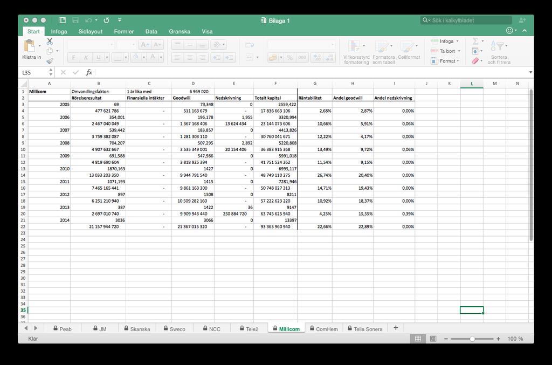Click the zoom slider handle
The width and height of the screenshot is (552, 365).
(x=472, y=339)
